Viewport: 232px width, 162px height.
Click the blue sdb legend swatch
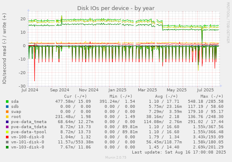(x=7, y=107)
